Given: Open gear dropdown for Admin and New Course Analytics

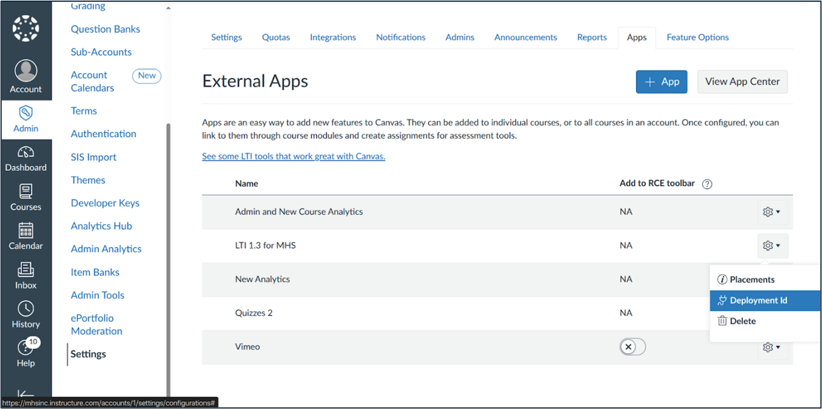Looking at the screenshot, I should pyautogui.click(x=772, y=212).
